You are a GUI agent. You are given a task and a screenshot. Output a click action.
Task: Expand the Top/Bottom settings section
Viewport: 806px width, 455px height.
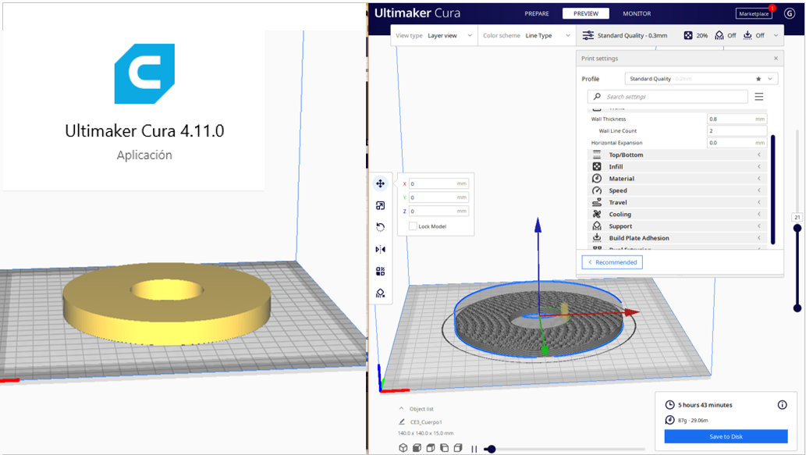pyautogui.click(x=676, y=155)
